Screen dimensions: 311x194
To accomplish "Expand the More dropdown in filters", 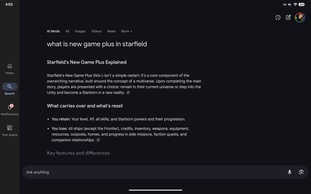I will [127, 31].
